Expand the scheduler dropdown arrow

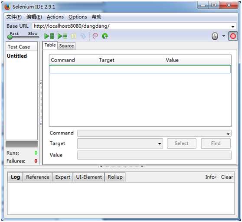point(223,36)
